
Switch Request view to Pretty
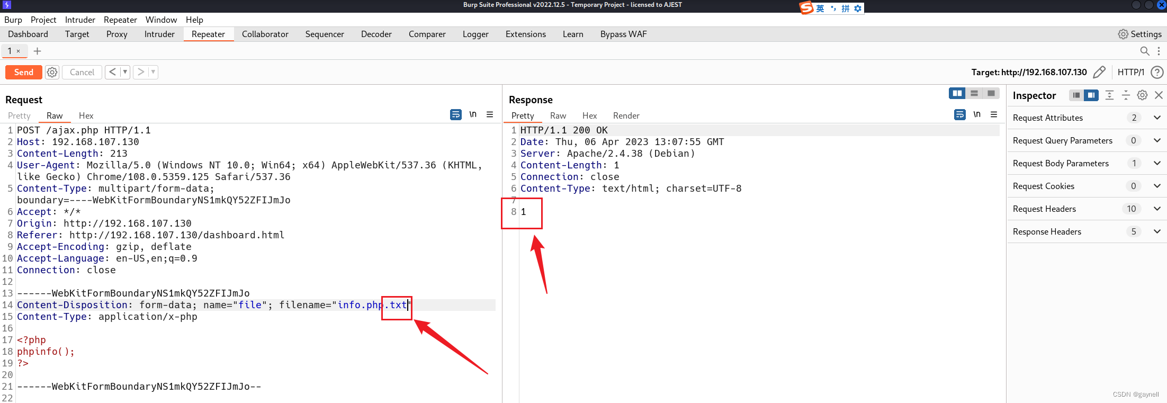pos(19,115)
